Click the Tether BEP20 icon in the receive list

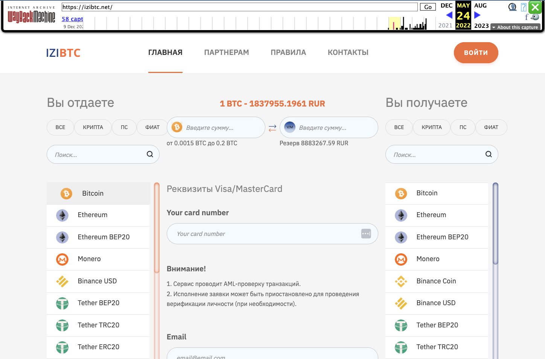click(x=401, y=325)
